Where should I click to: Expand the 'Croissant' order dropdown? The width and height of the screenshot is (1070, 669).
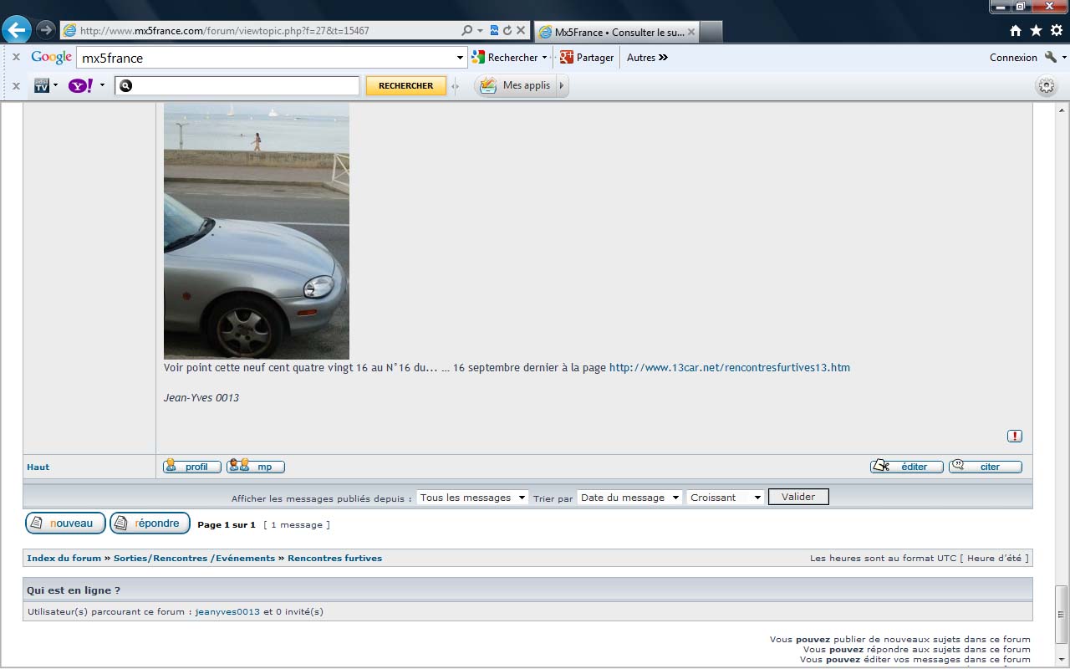tap(726, 498)
